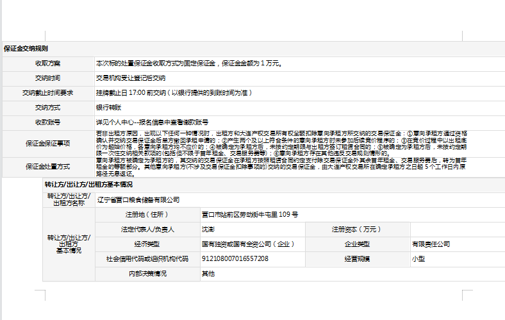505x320 pixels.
Task: Click the 交易机构受让登记后交纳 cell
Action: tap(131, 78)
